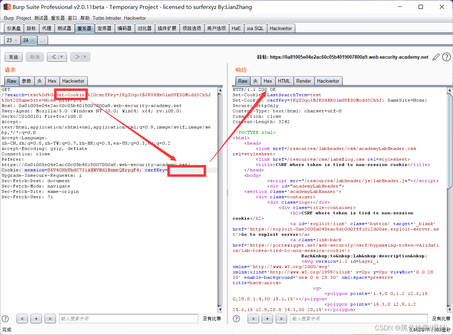The height and width of the screenshot is (335, 453).
Task: Open the Turbo Intruder menu
Action: (107, 18)
